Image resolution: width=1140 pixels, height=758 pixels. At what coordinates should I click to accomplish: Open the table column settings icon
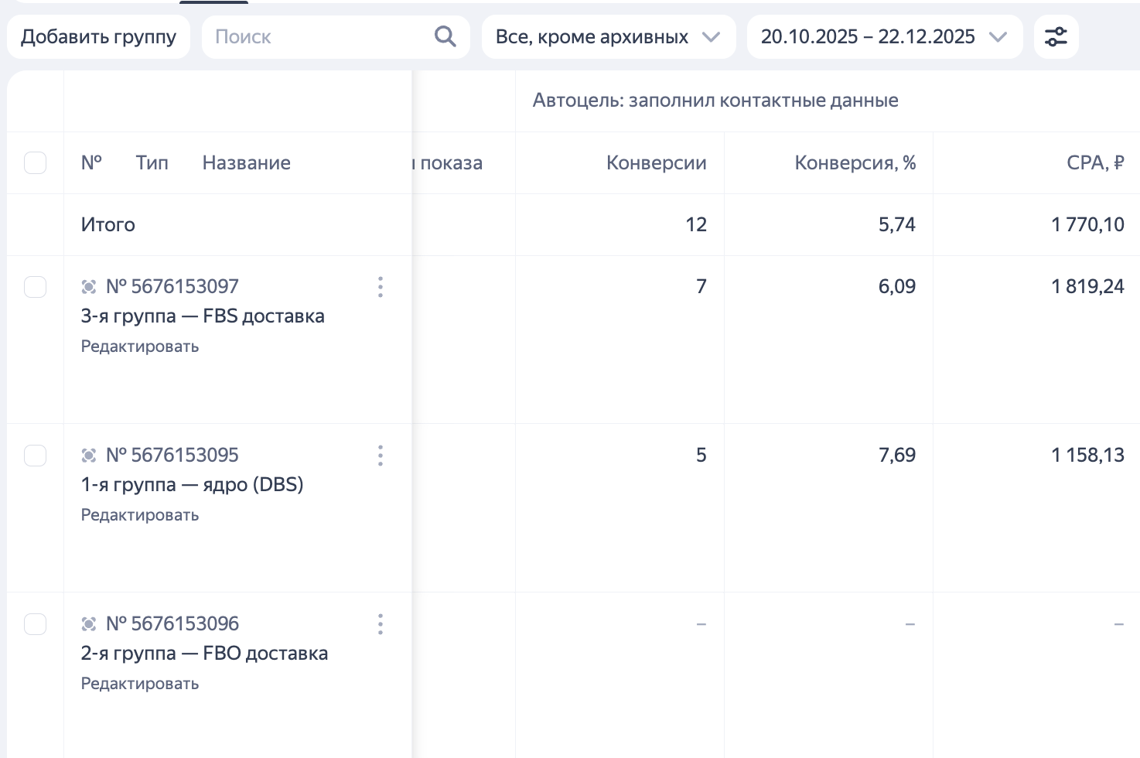(1056, 36)
